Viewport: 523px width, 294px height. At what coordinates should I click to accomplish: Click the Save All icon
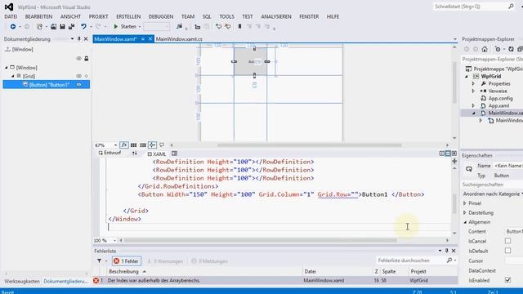[71, 26]
